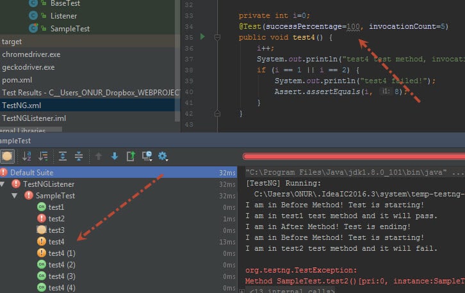Select Default Suite in test tree
This screenshot has width=465, height=293.
coord(118,173)
